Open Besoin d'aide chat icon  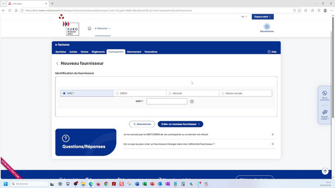pos(325,112)
